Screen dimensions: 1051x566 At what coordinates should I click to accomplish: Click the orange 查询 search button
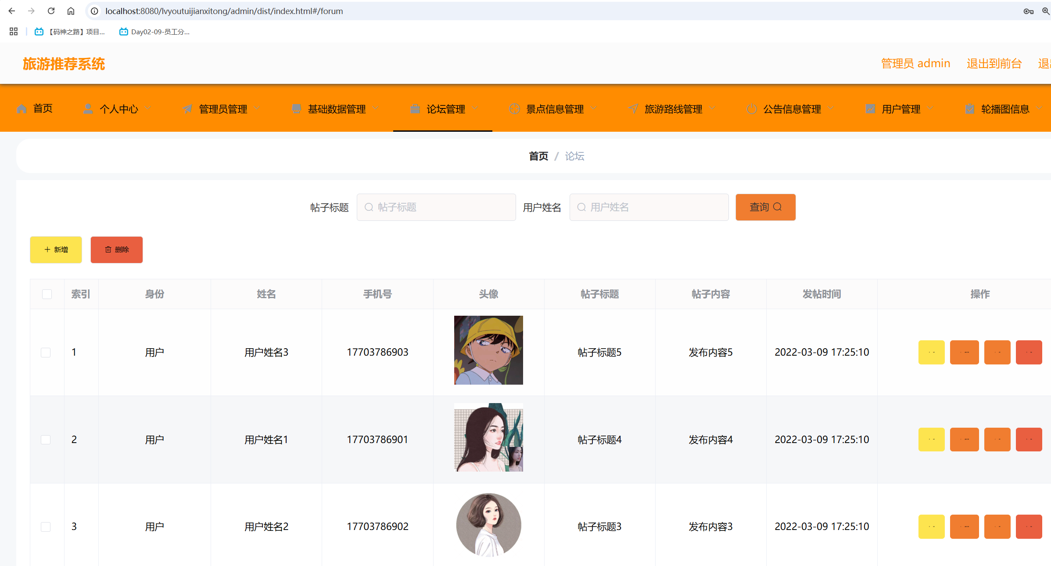[765, 207]
